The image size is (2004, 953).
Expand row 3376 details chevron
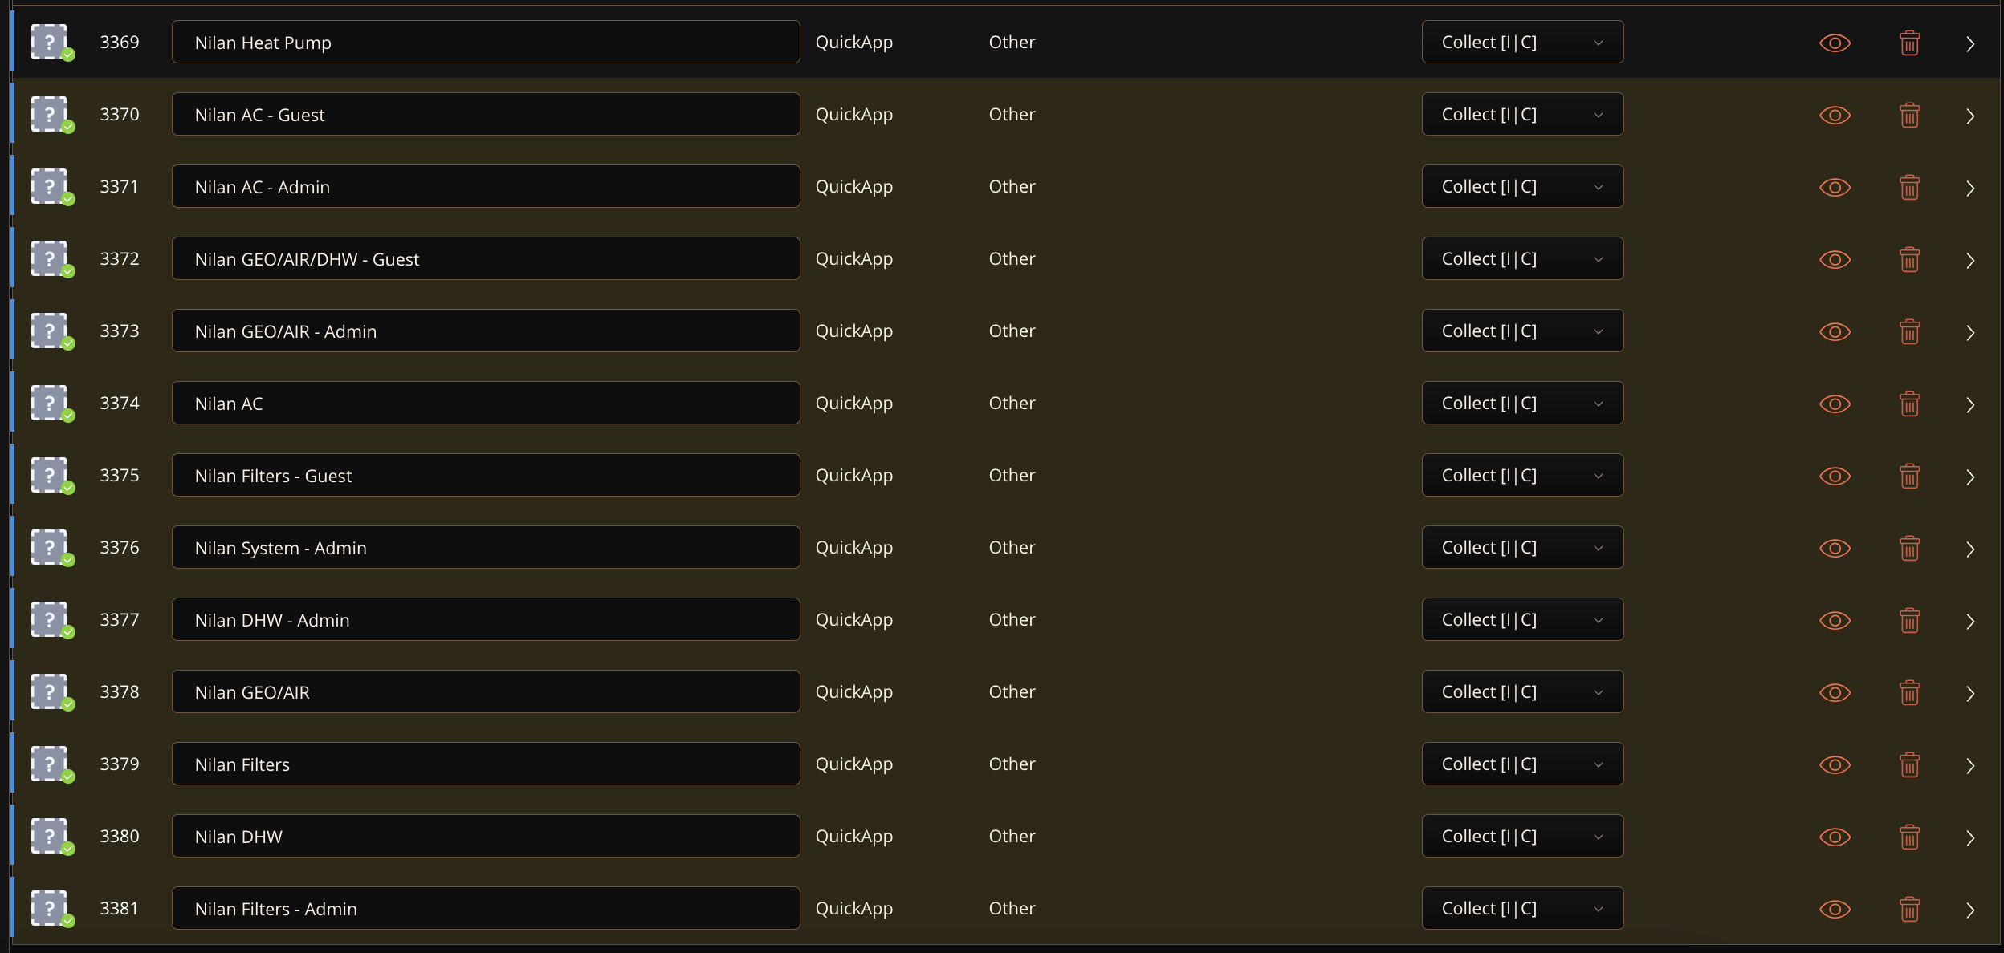click(x=1970, y=549)
